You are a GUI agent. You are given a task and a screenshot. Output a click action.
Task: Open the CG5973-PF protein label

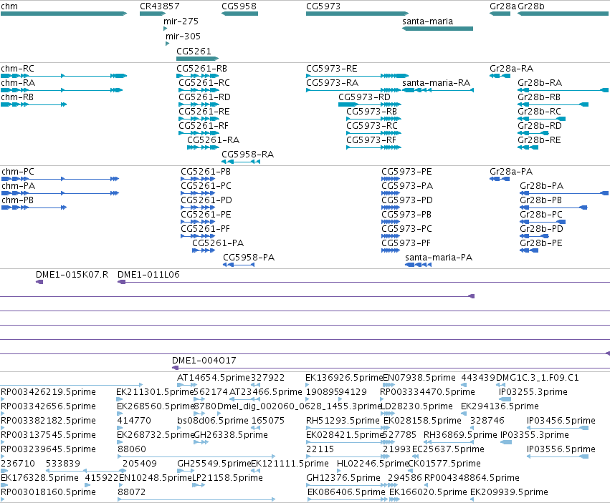(406, 243)
